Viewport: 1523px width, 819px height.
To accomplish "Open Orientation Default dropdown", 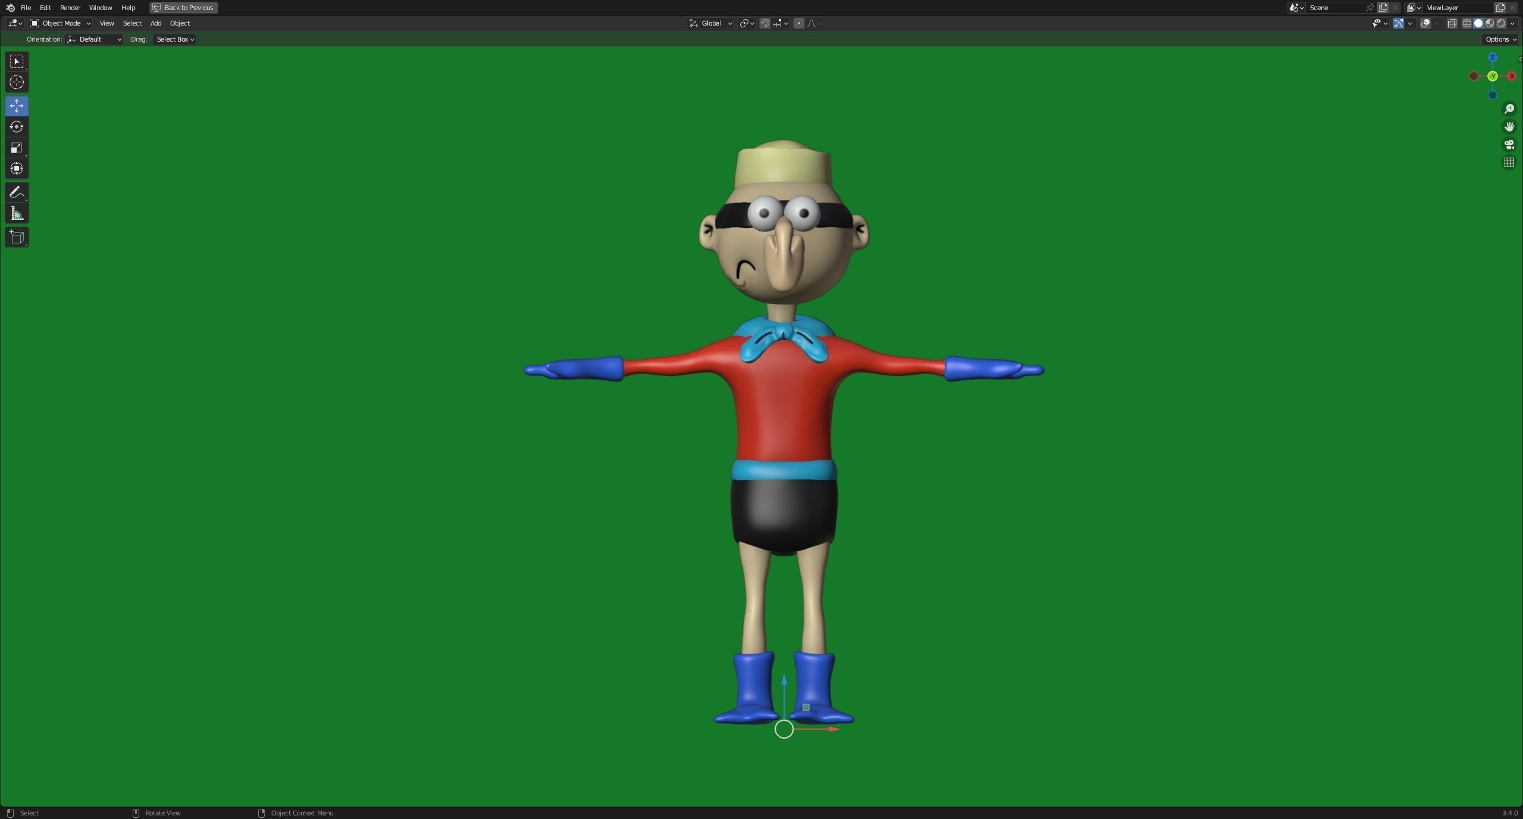I will (x=95, y=39).
